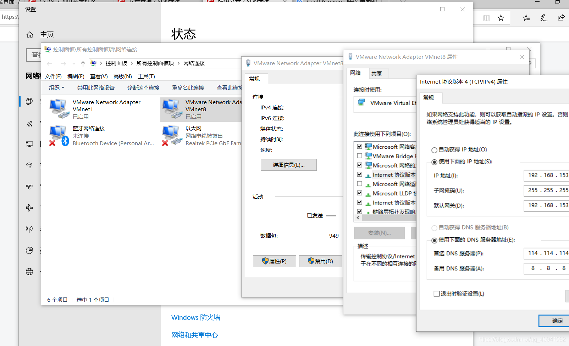Click 主页 label in Settings sidebar
This screenshot has width=569, height=346.
point(47,34)
